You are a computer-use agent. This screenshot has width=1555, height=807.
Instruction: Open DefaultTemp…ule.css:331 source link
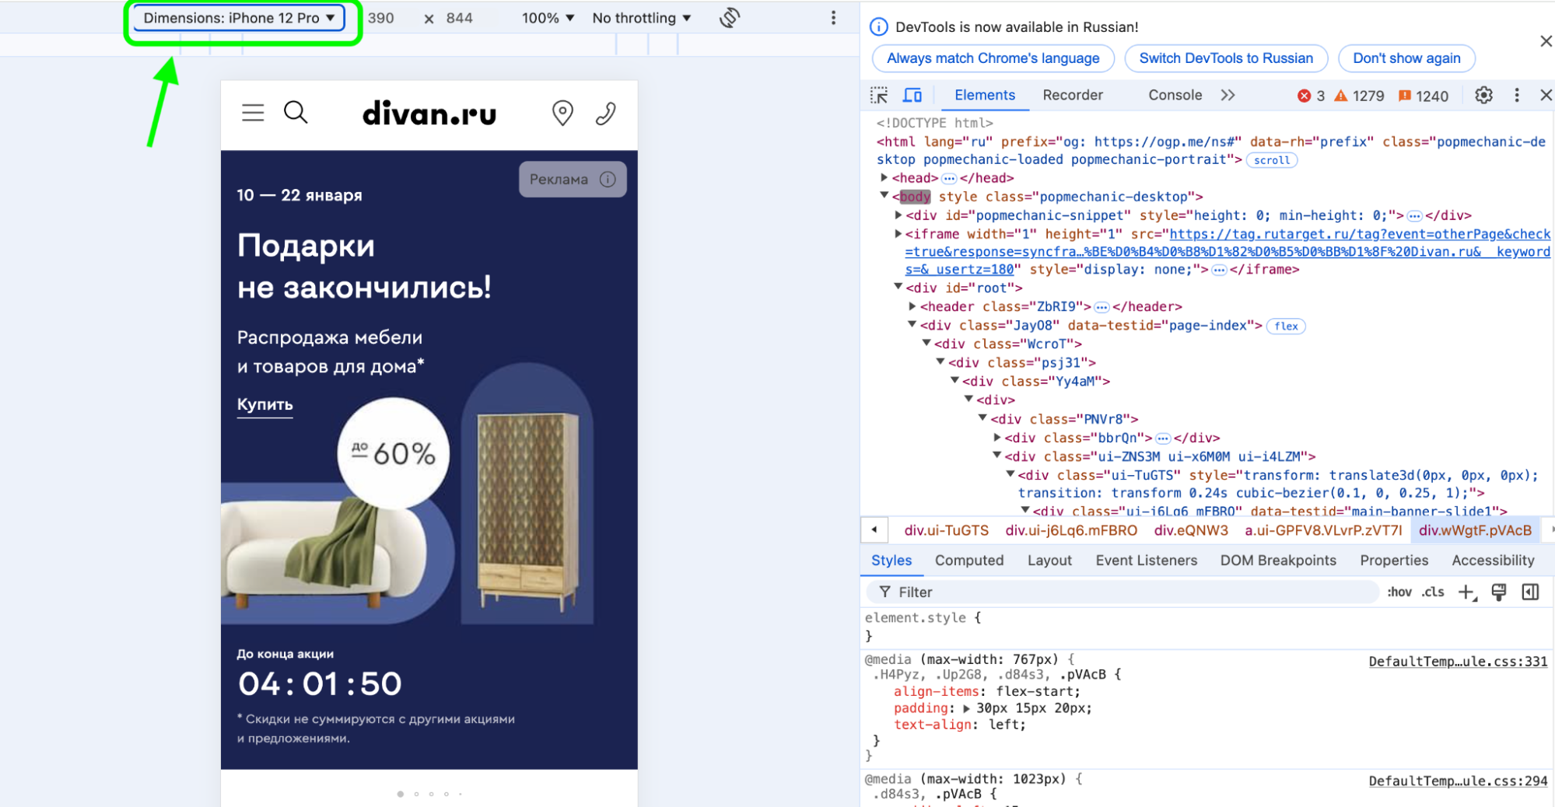[1458, 662]
